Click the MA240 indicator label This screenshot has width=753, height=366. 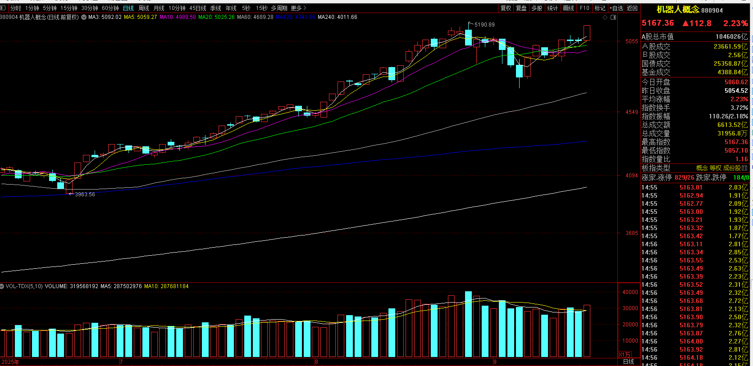(338, 17)
